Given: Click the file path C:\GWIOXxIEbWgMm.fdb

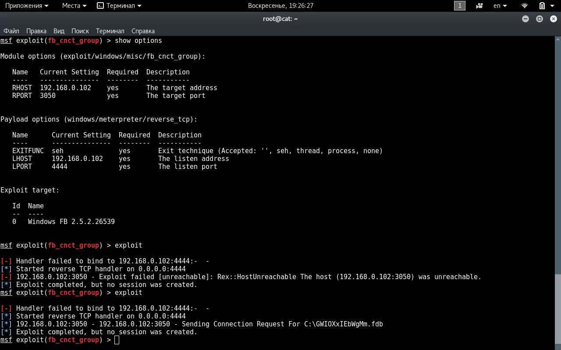Looking at the screenshot, I should (x=344, y=324).
